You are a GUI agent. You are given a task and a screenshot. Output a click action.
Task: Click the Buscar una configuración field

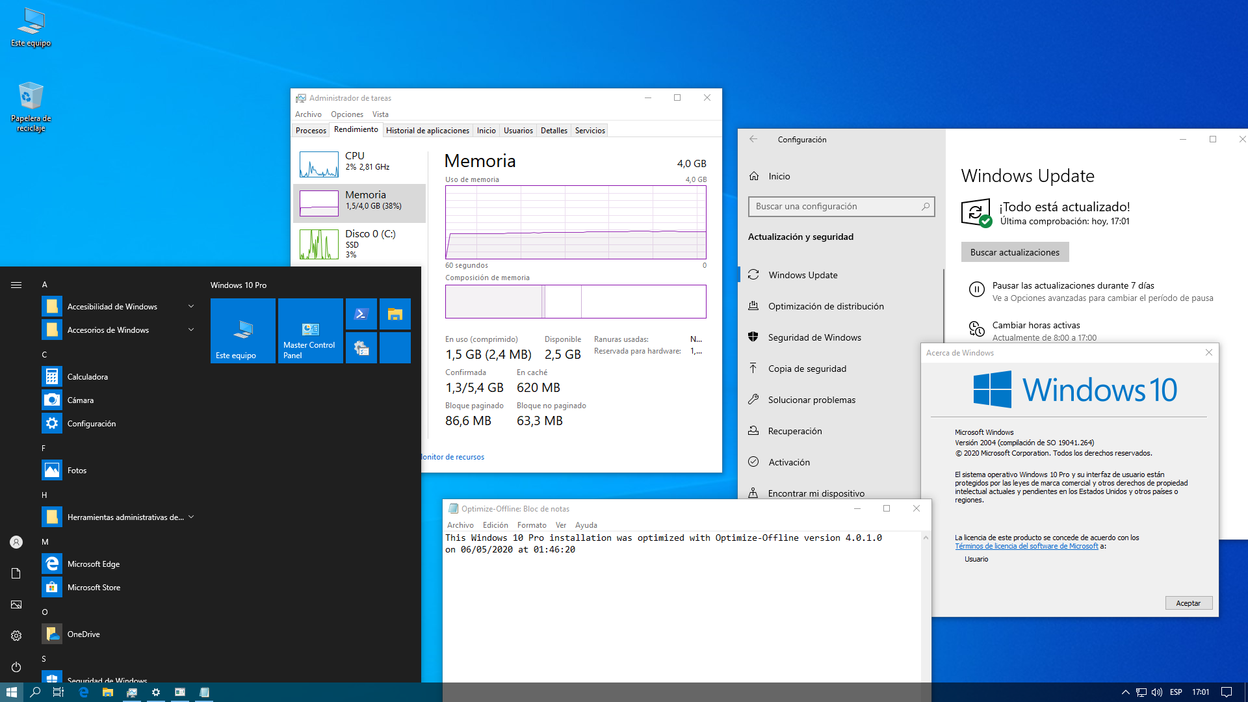coord(835,207)
